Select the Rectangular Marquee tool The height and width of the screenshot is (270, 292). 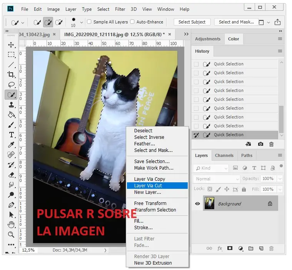[11, 55]
